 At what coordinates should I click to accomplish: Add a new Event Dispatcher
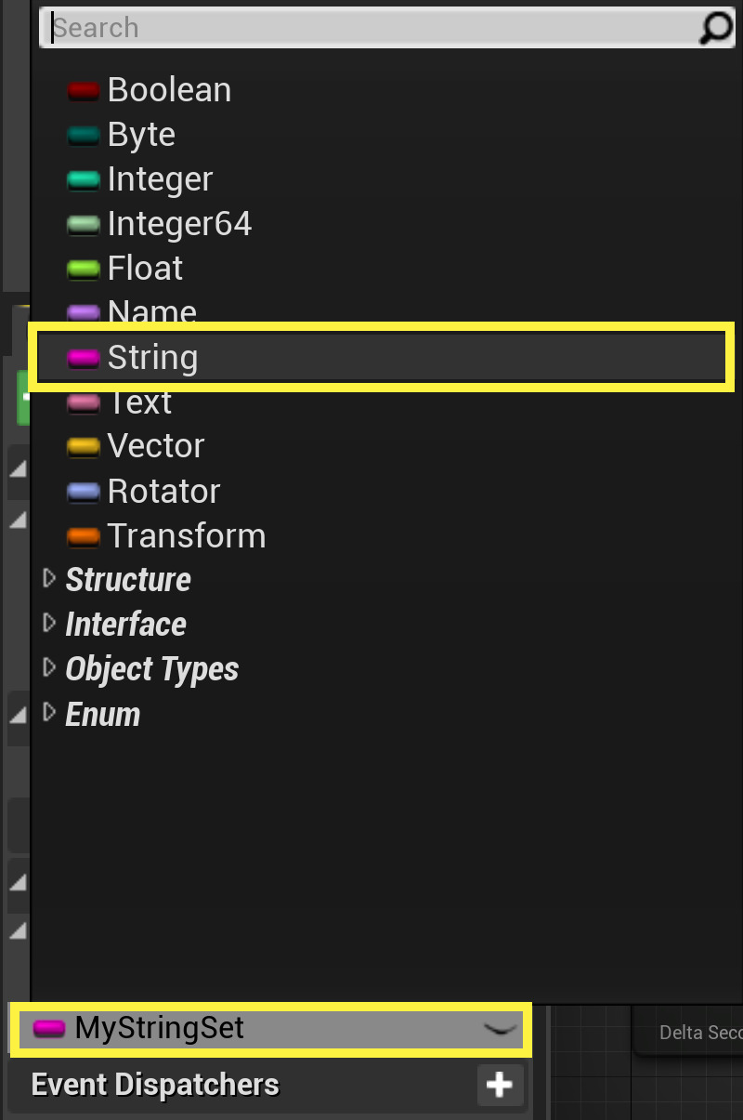pyautogui.click(x=500, y=1085)
